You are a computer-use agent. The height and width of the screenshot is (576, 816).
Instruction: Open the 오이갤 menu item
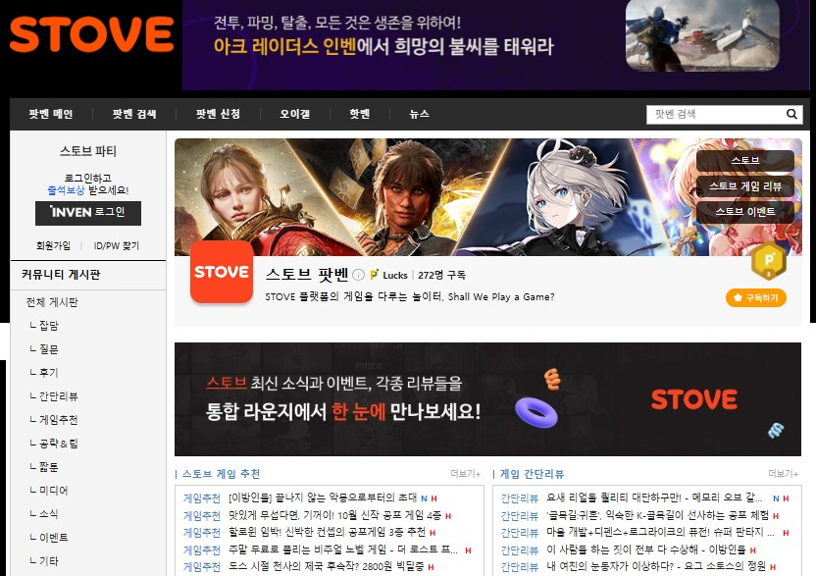coord(294,114)
